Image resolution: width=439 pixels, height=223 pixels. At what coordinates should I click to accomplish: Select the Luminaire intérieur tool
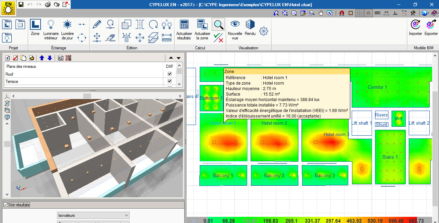51,29
